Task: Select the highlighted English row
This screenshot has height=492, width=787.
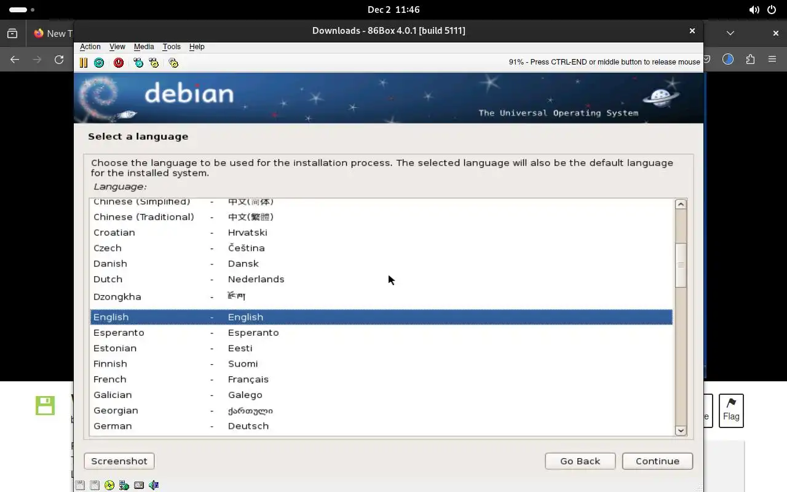Action: pyautogui.click(x=381, y=317)
